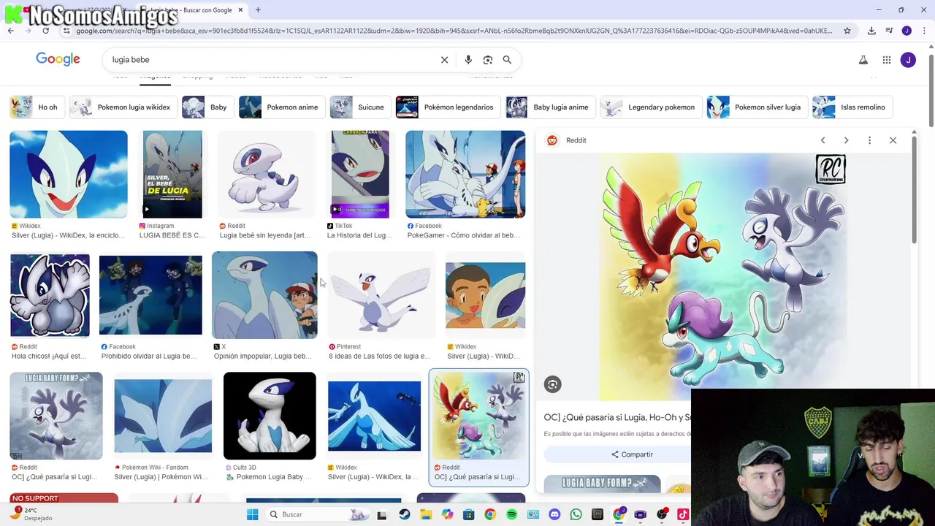
Task: Open the Windows Start menu
Action: click(252, 514)
